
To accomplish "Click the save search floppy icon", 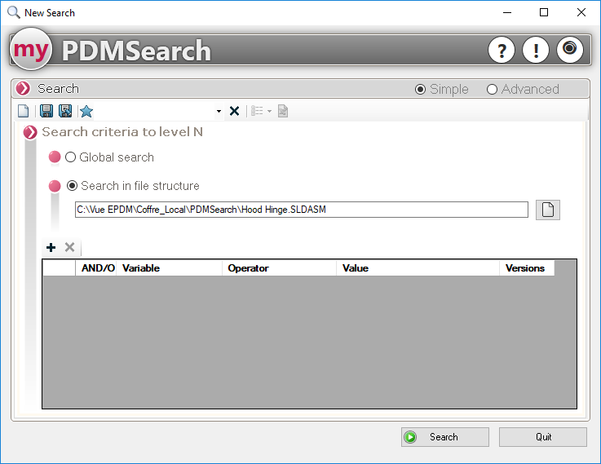I will pyautogui.click(x=46, y=111).
